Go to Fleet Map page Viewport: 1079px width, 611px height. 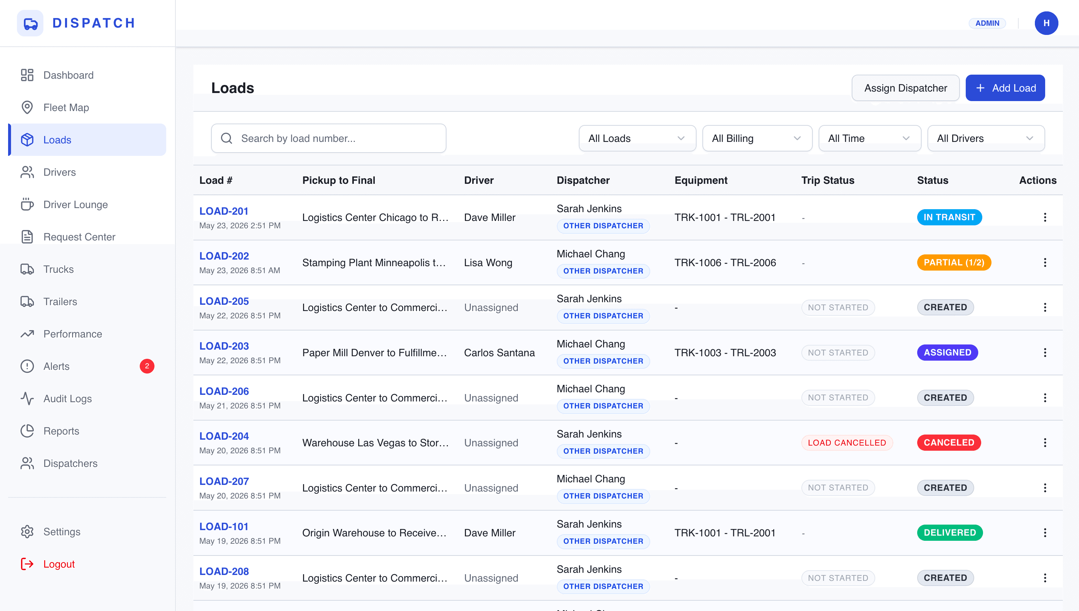87,107
